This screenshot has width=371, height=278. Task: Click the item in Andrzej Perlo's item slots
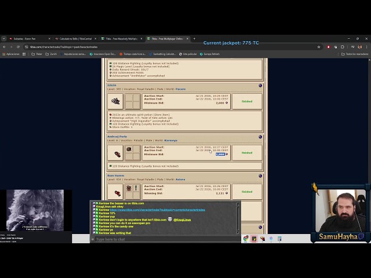[x=129, y=149]
